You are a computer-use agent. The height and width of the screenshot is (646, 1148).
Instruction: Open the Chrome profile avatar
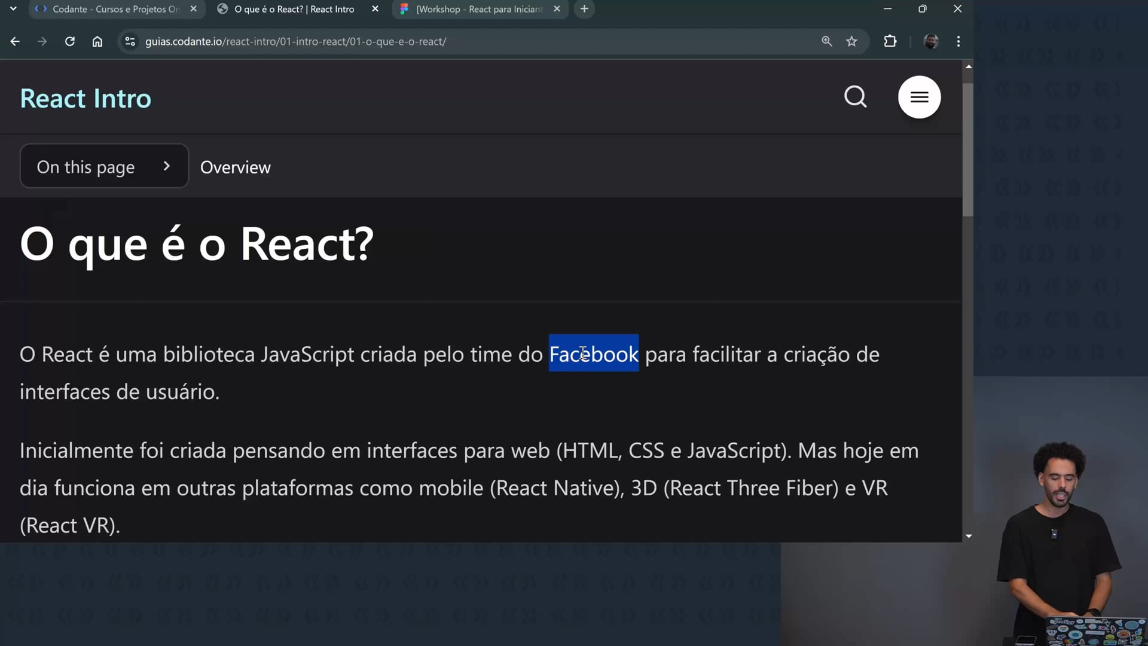point(930,41)
